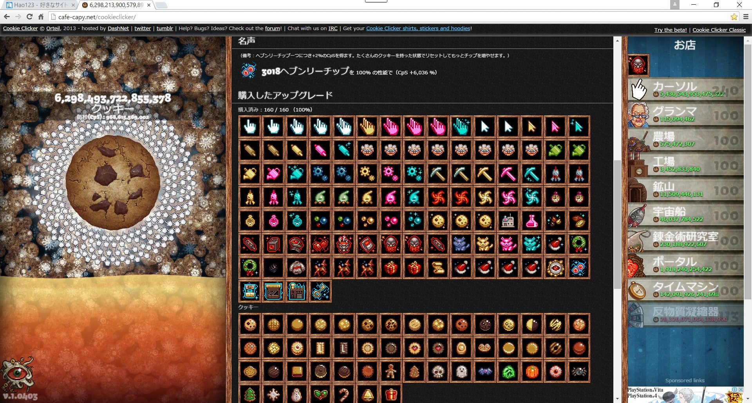752x403 pixels.
Task: Buy the グランマ grandma building
Action: pyautogui.click(x=685, y=115)
